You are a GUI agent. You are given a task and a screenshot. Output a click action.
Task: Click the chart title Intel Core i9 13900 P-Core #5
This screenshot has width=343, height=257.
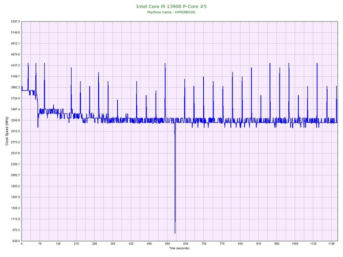(x=171, y=7)
